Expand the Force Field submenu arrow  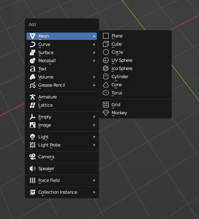pyautogui.click(x=94, y=180)
